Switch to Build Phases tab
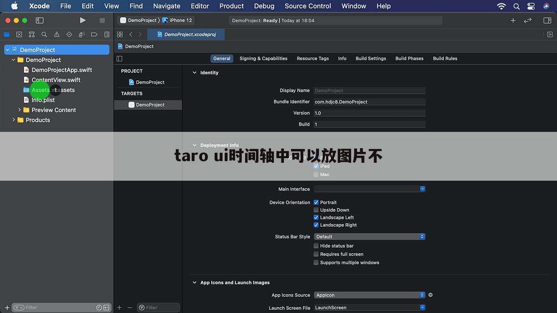 (409, 58)
